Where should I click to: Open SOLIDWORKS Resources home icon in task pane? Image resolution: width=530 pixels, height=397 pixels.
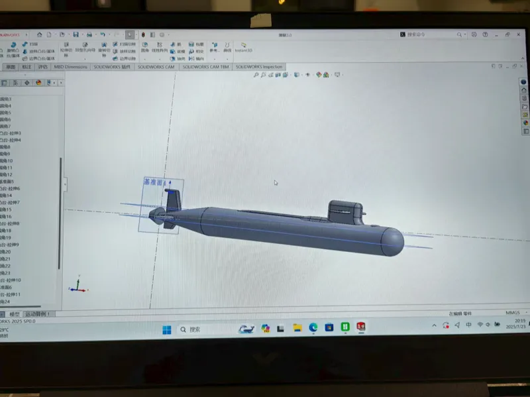(x=524, y=90)
